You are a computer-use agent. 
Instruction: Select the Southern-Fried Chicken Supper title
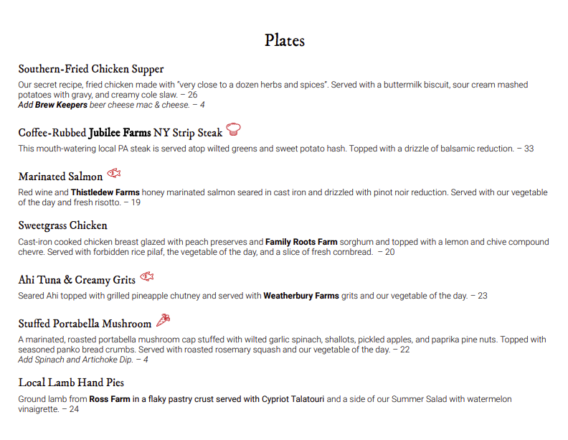91,70
